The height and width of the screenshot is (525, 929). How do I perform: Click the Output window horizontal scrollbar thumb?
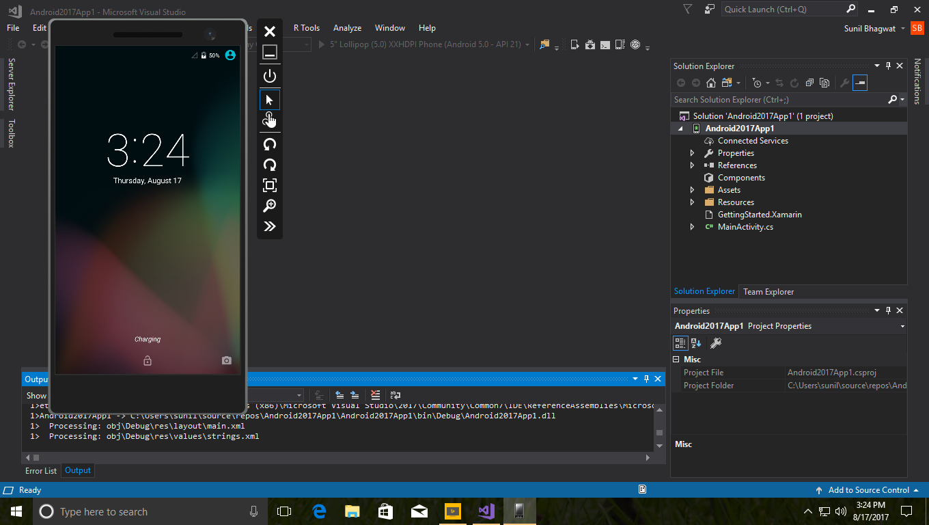pos(36,457)
